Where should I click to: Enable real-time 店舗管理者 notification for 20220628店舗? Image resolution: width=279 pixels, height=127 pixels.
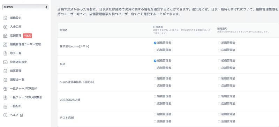[x=219, y=104]
